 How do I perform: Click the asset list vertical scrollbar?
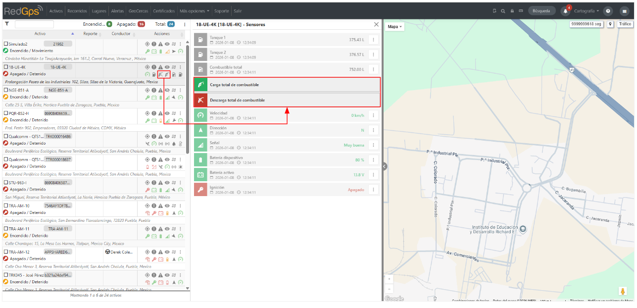(x=188, y=99)
